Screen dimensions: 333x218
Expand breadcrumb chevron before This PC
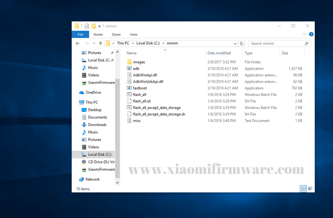click(113, 43)
